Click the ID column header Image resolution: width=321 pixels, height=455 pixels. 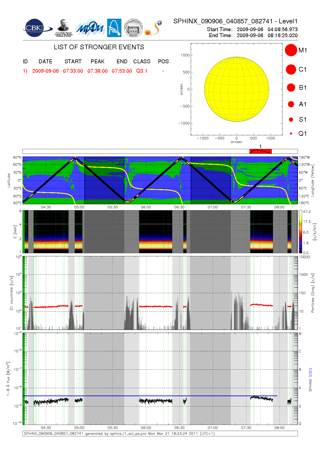(25, 61)
